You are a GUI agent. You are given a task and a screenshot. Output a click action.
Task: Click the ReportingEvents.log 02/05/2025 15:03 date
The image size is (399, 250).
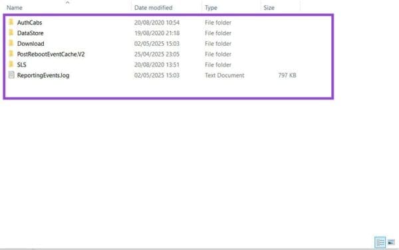coord(157,76)
